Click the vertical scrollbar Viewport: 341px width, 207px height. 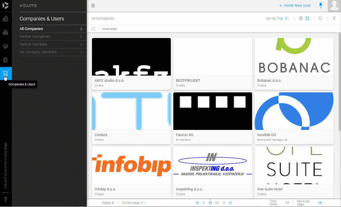(x=340, y=82)
